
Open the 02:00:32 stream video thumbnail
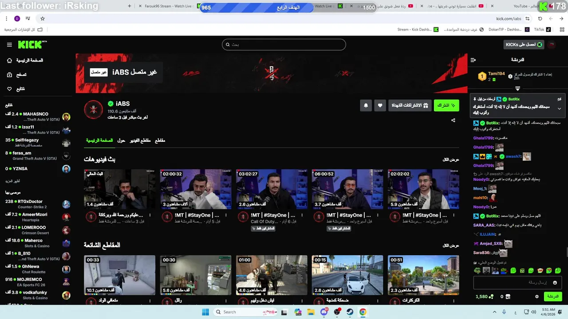[x=196, y=189]
